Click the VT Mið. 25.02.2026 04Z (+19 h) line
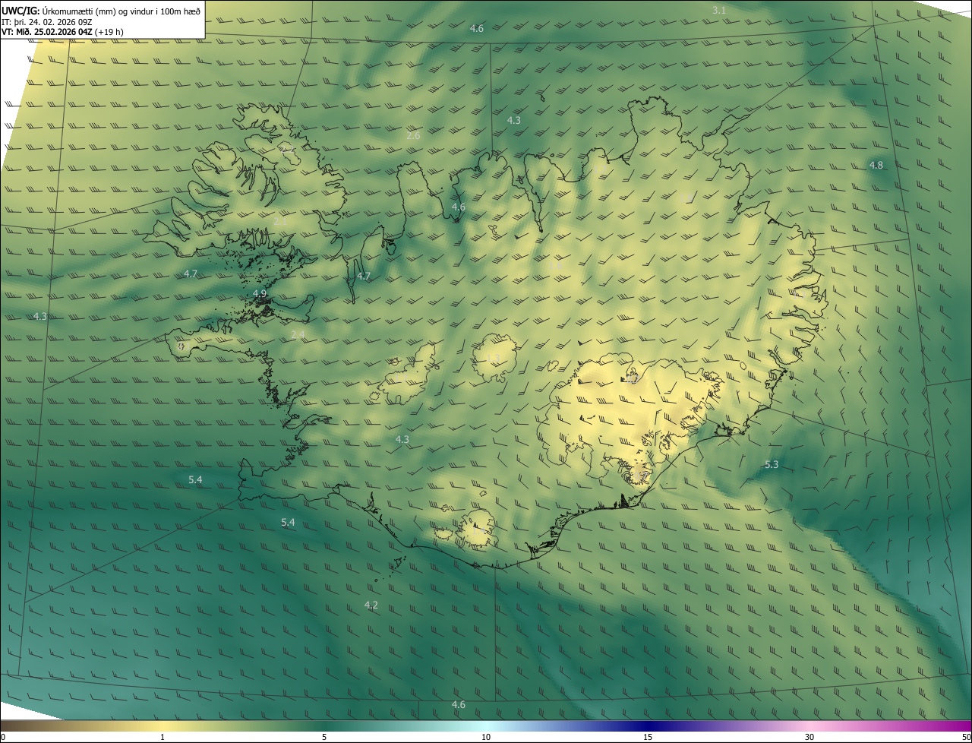The image size is (972, 743). [x=62, y=32]
